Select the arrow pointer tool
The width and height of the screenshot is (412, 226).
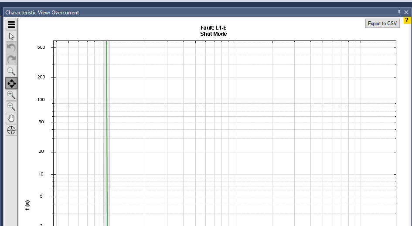tap(11, 37)
